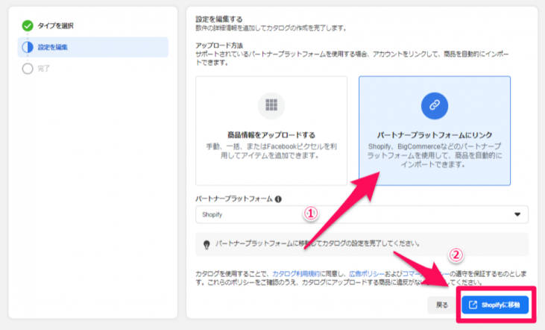The width and height of the screenshot is (545, 330).
Task: Click the 設定を編集する heading text
Action: coord(219,19)
